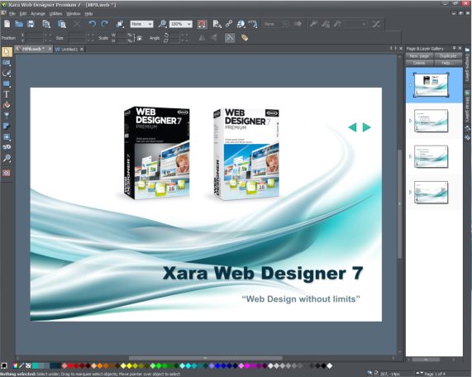
Task: Click the No color checkered swatch
Action: point(28,366)
